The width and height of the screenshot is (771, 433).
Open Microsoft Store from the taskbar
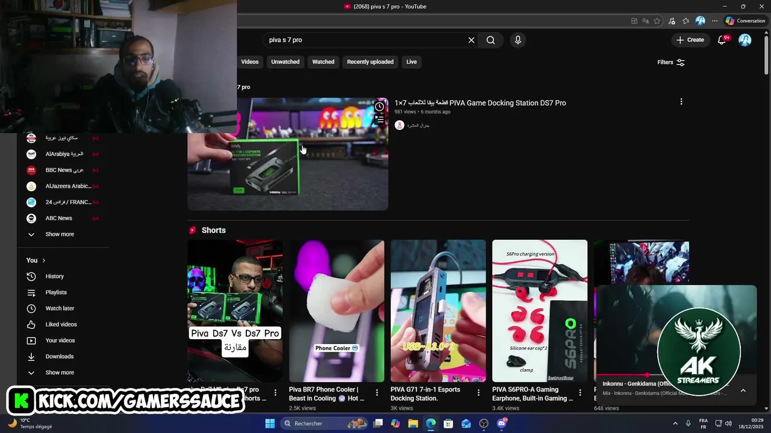pyautogui.click(x=448, y=423)
